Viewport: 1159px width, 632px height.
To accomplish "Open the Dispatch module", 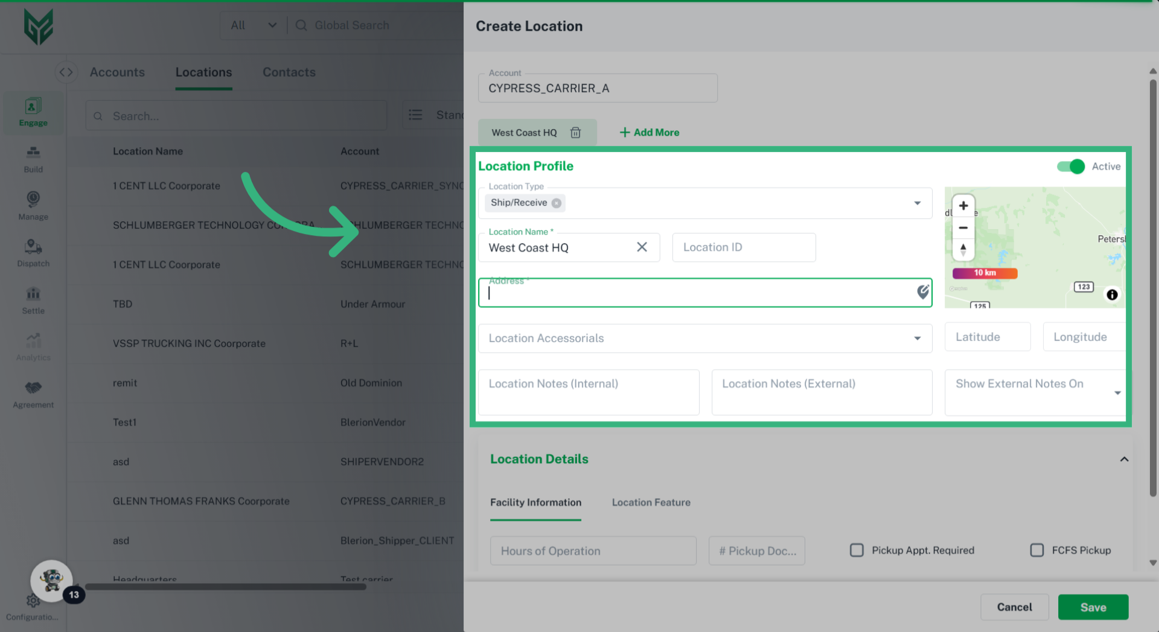I will point(33,252).
